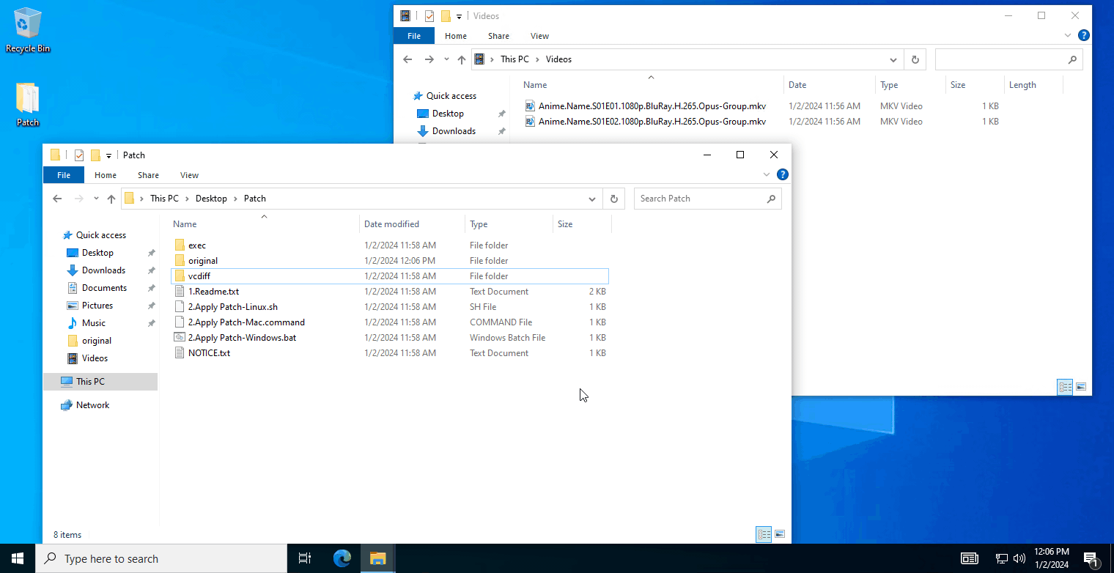
Task: Open the File menu in the Videos window
Action: click(414, 36)
